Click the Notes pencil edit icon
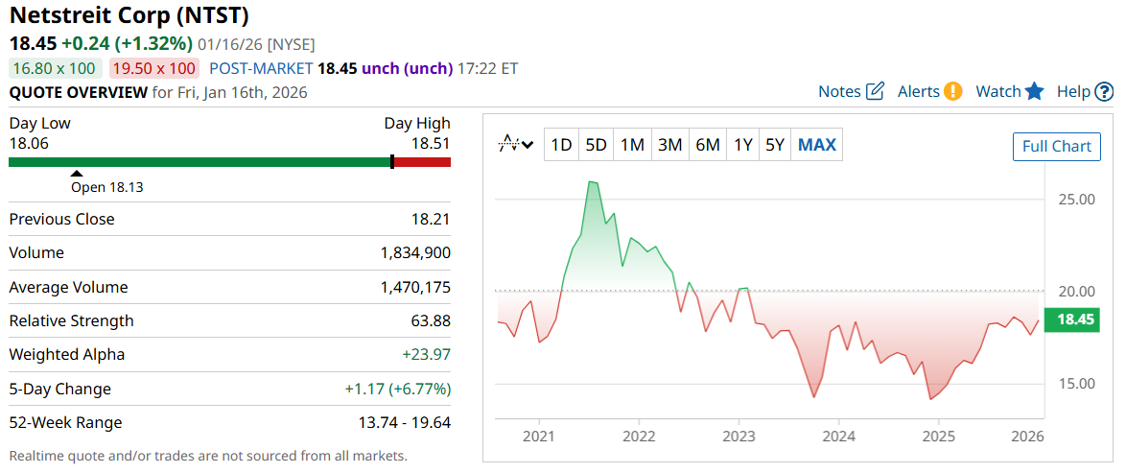1126x473 pixels. (x=875, y=91)
